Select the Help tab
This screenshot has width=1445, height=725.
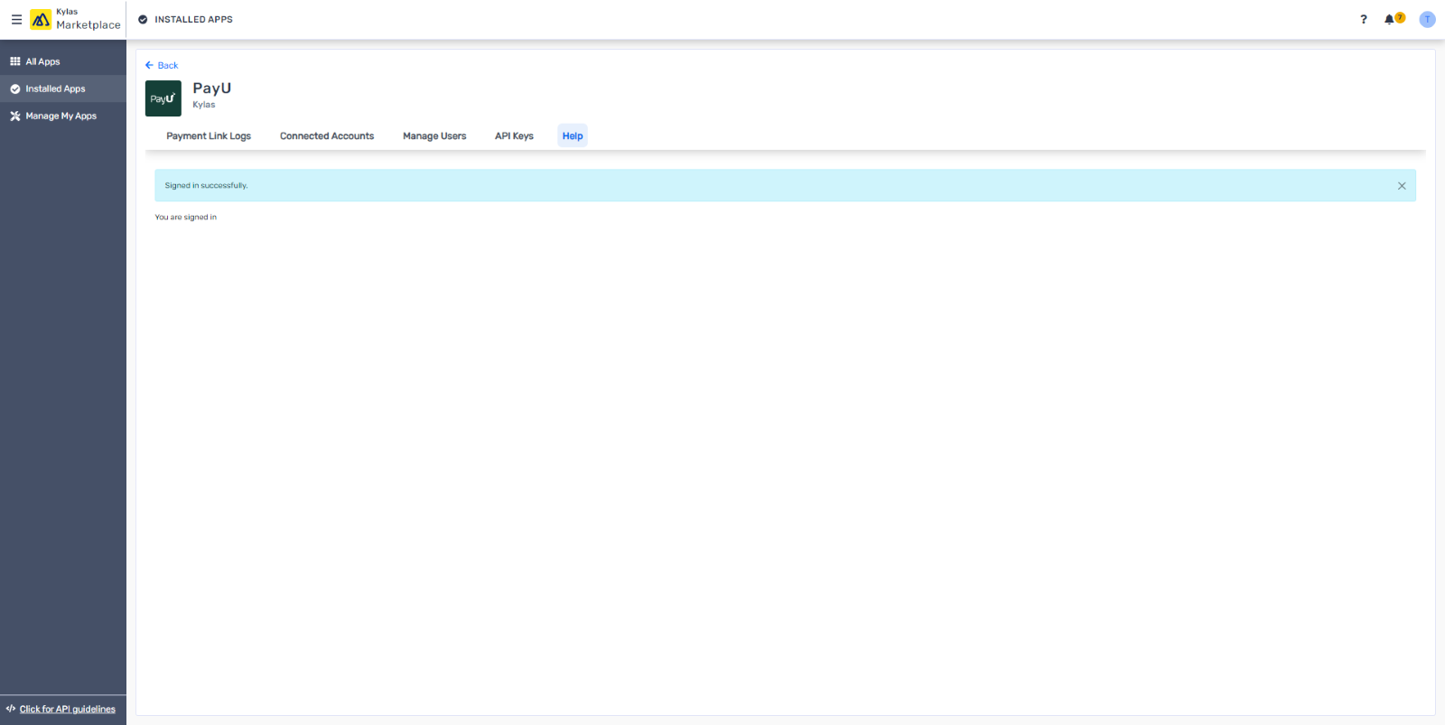click(x=573, y=136)
